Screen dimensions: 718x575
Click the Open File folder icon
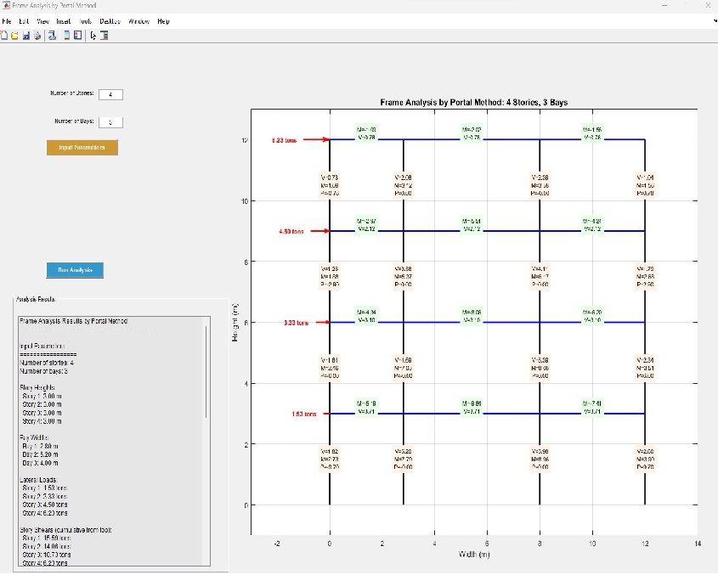coord(15,36)
